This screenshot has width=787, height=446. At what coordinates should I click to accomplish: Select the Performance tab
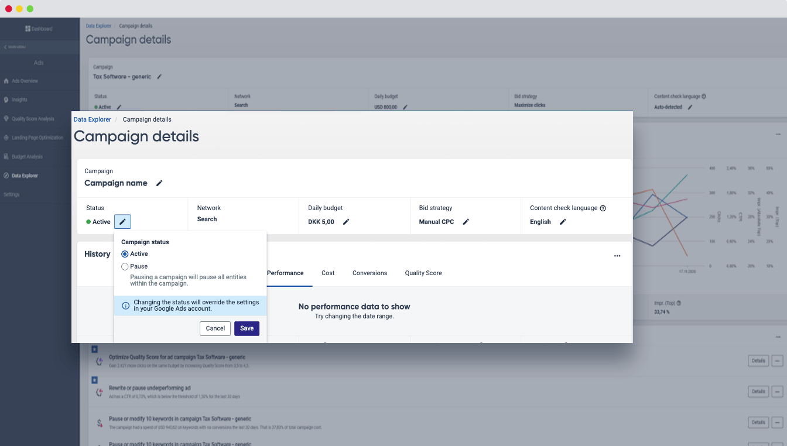(285, 273)
